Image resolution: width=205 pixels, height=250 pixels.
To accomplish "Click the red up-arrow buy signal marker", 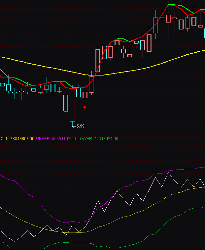I will (85, 107).
